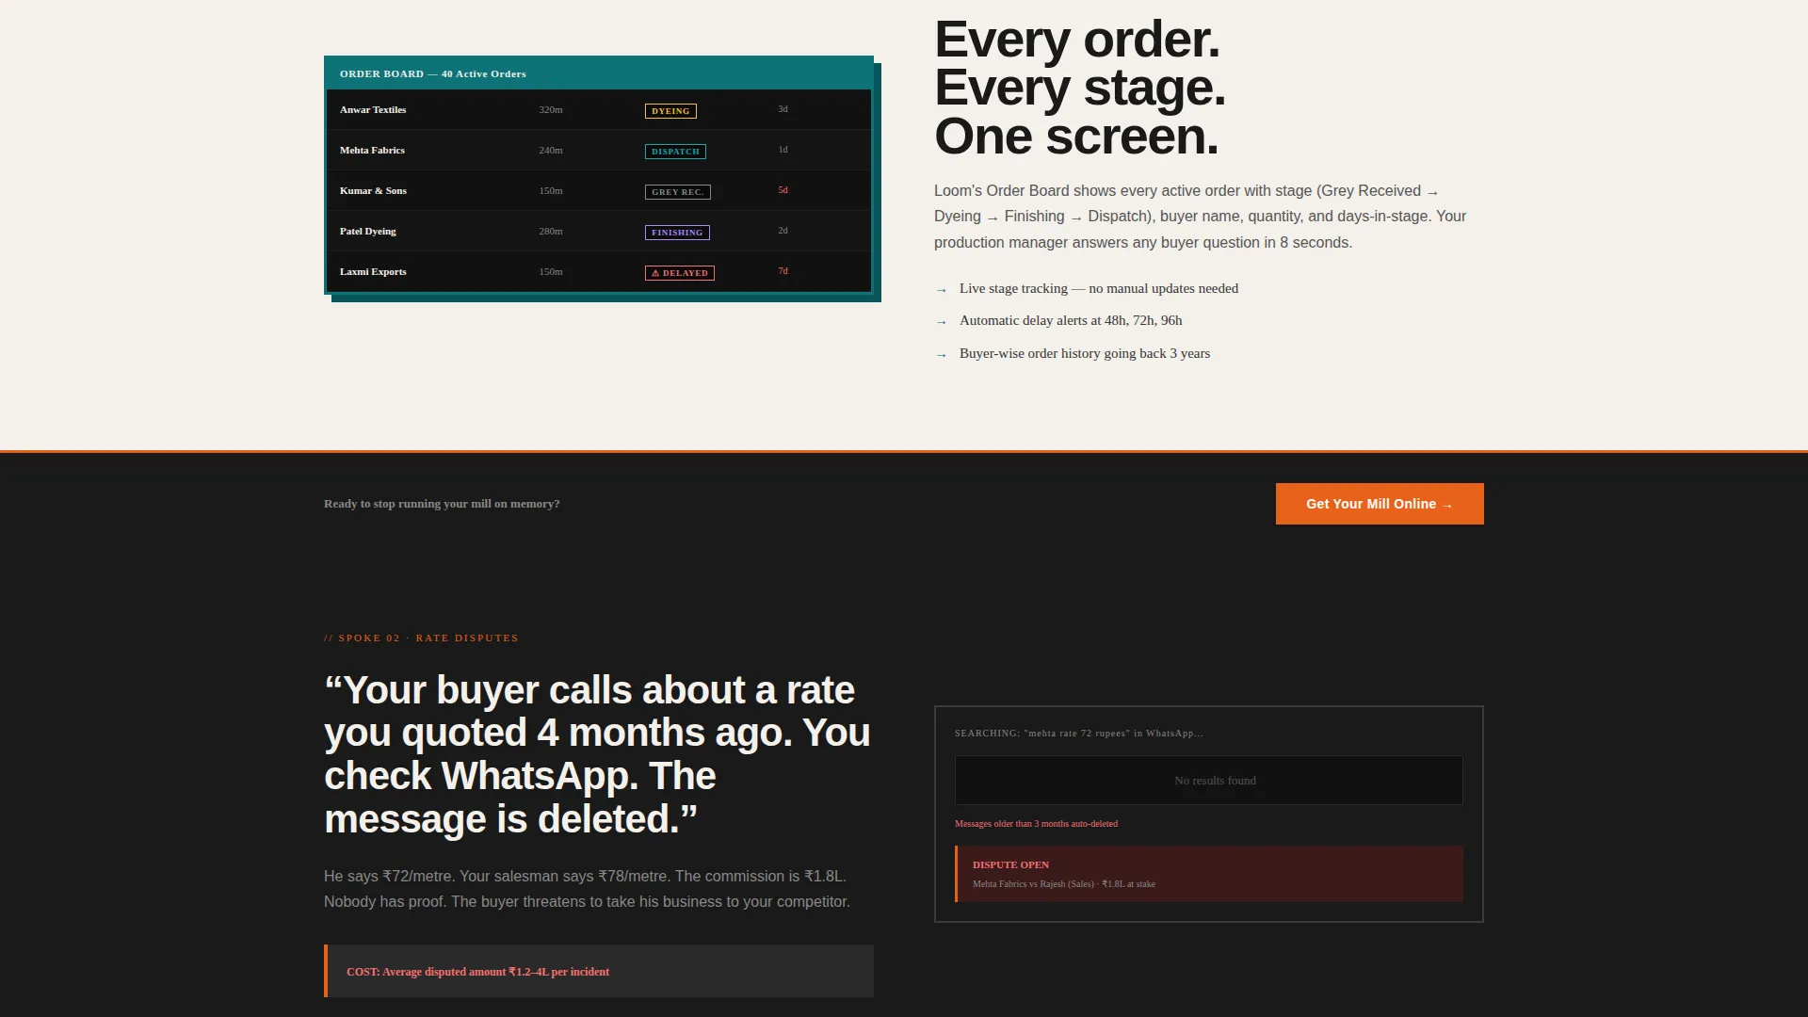Click the Buyer-wise order history bullet text

coord(1085,353)
